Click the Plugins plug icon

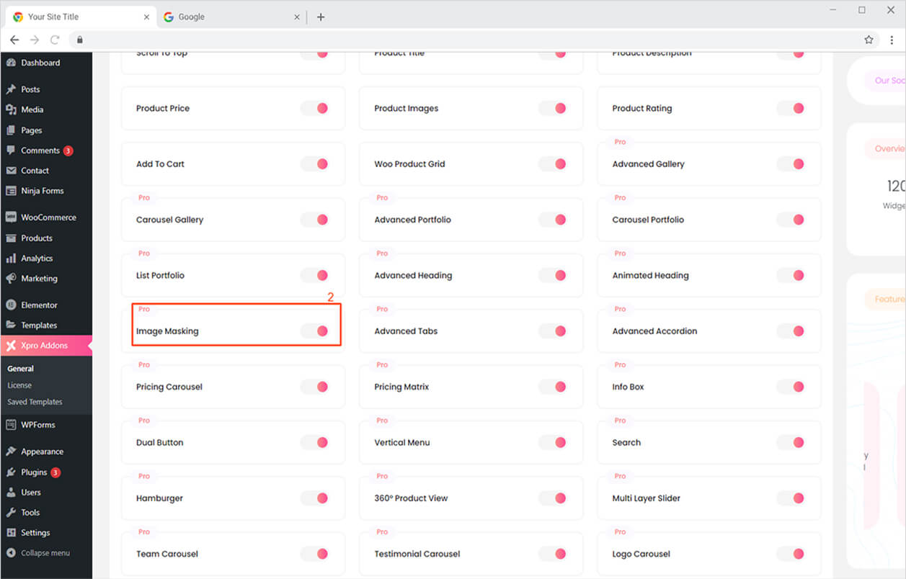point(11,472)
